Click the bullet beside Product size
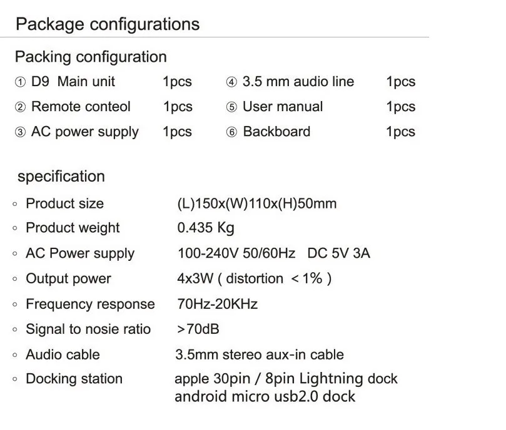The image size is (506, 430). pyautogui.click(x=14, y=204)
